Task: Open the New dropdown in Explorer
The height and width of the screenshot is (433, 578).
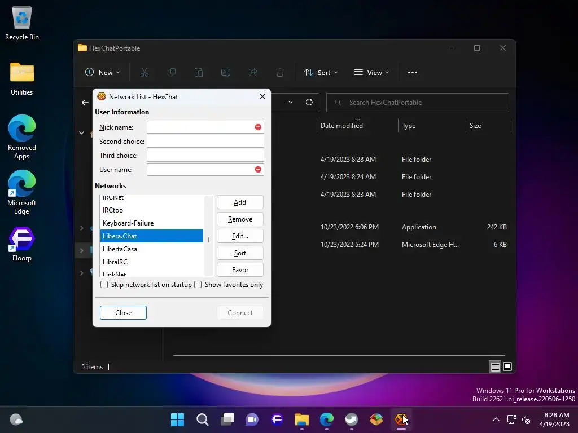Action: [x=103, y=73]
